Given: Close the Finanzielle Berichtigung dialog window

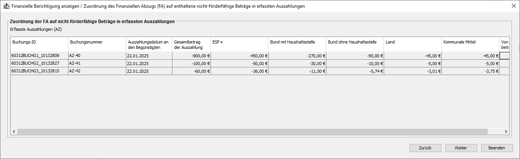Looking at the screenshot, I should click(x=513, y=6).
